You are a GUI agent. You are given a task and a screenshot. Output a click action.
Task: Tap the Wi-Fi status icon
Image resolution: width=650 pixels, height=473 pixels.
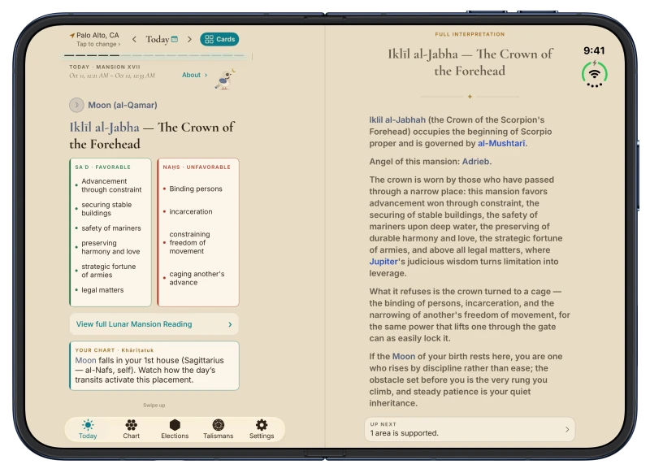pyautogui.click(x=595, y=74)
